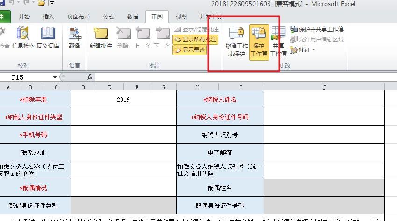
Task: Click the Undo icon in quick access toolbar
Action: [x=11, y=2]
